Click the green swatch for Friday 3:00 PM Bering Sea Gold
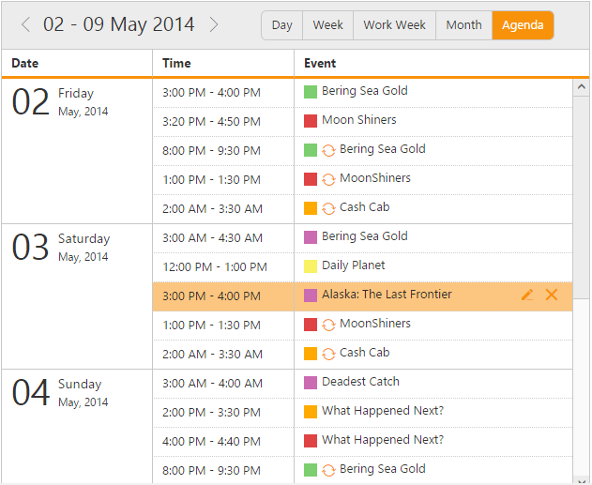 pos(311,92)
